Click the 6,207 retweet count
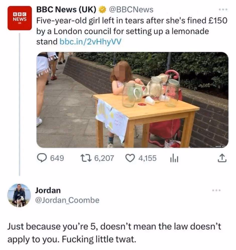 (x=104, y=158)
